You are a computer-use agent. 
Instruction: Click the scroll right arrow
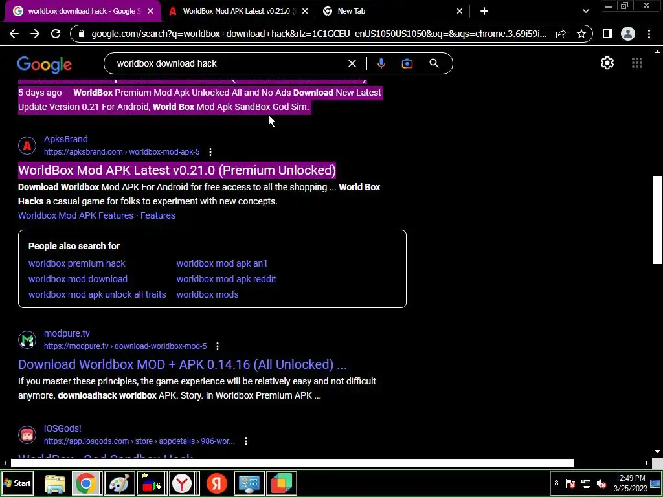click(x=647, y=463)
